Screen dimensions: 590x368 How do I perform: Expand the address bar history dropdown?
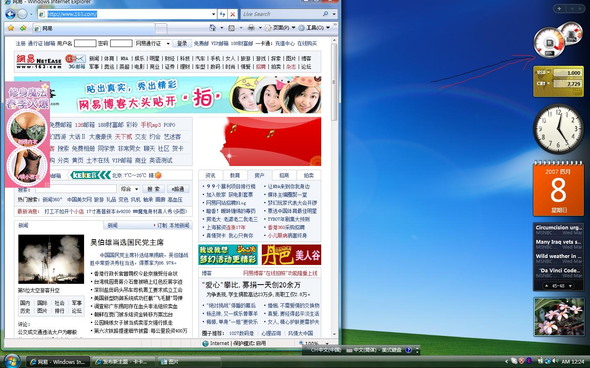213,14
